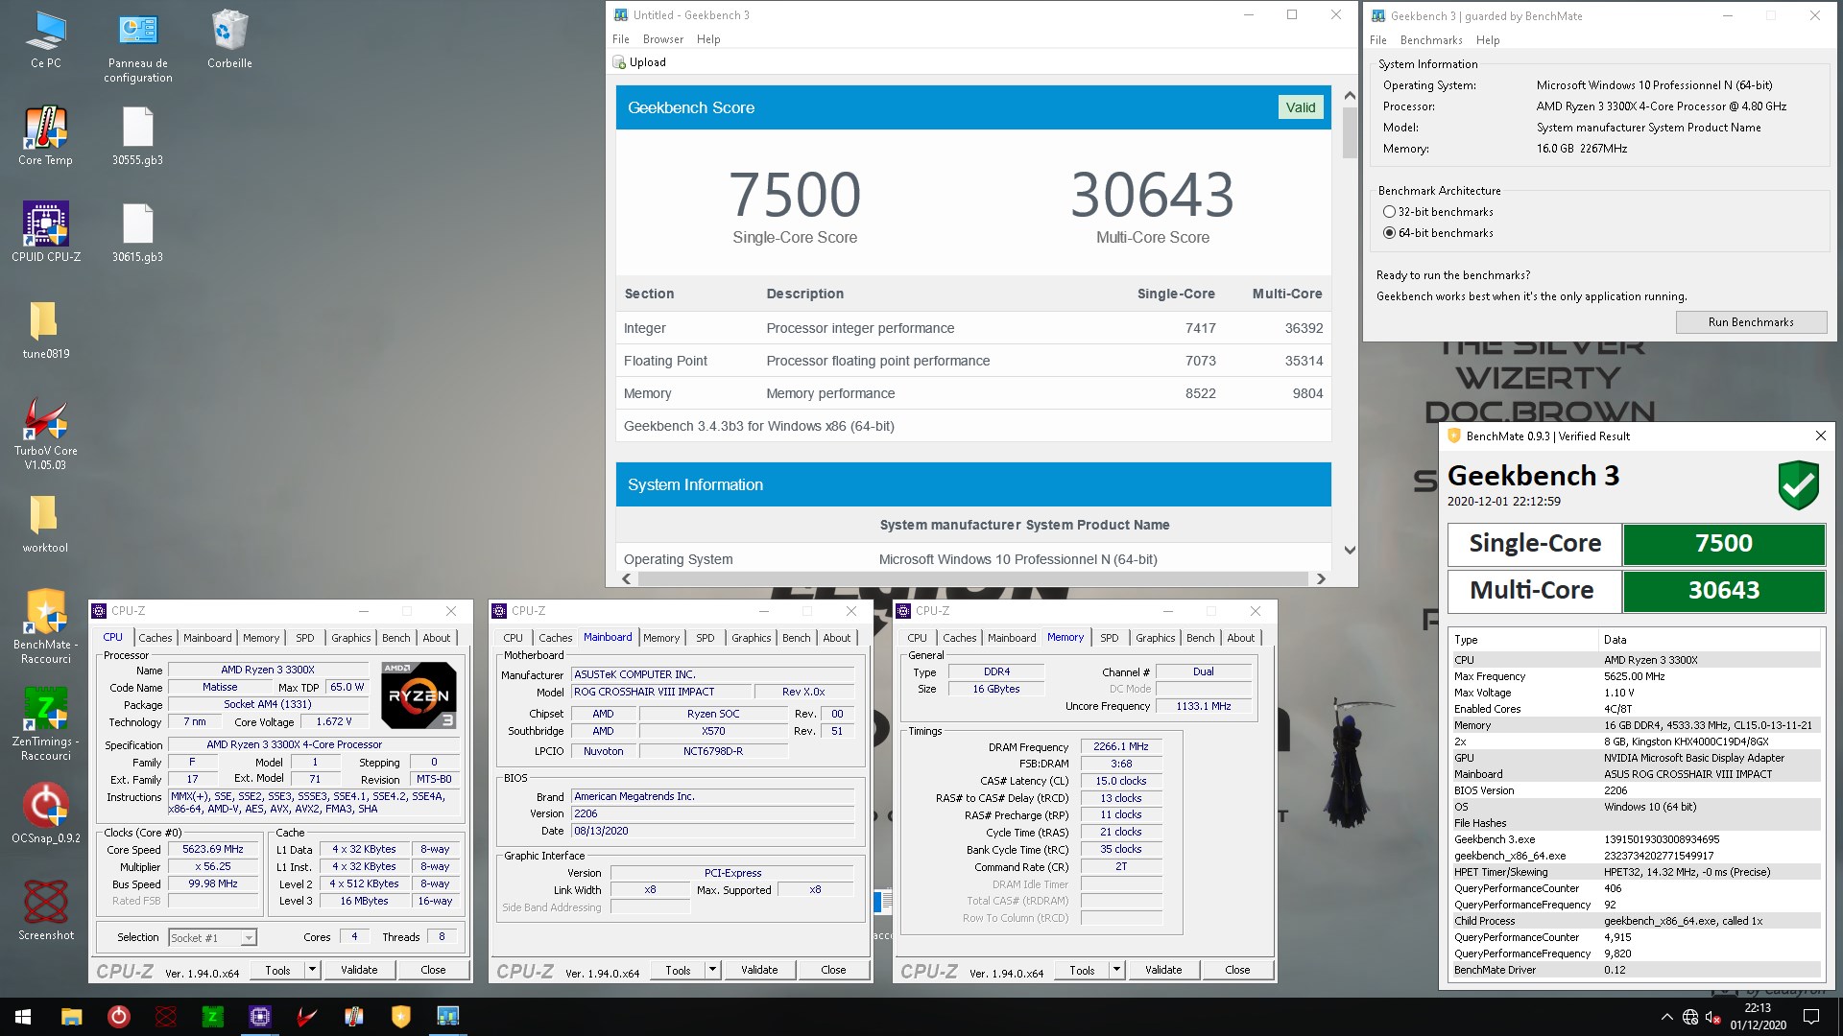Click Validate in the CPU tab window

pos(359,970)
